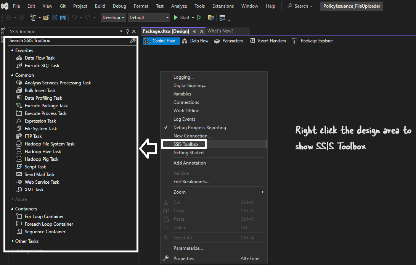
Task: Open the Extensions menu
Action: (x=223, y=6)
